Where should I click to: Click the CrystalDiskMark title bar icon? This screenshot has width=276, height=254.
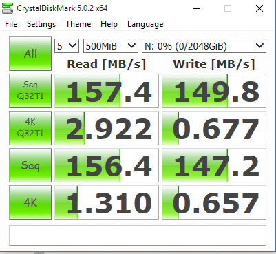(x=8, y=8)
